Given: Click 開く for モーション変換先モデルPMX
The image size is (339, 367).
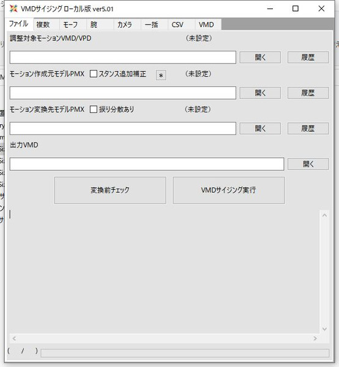Looking at the screenshot, I should tap(260, 128).
